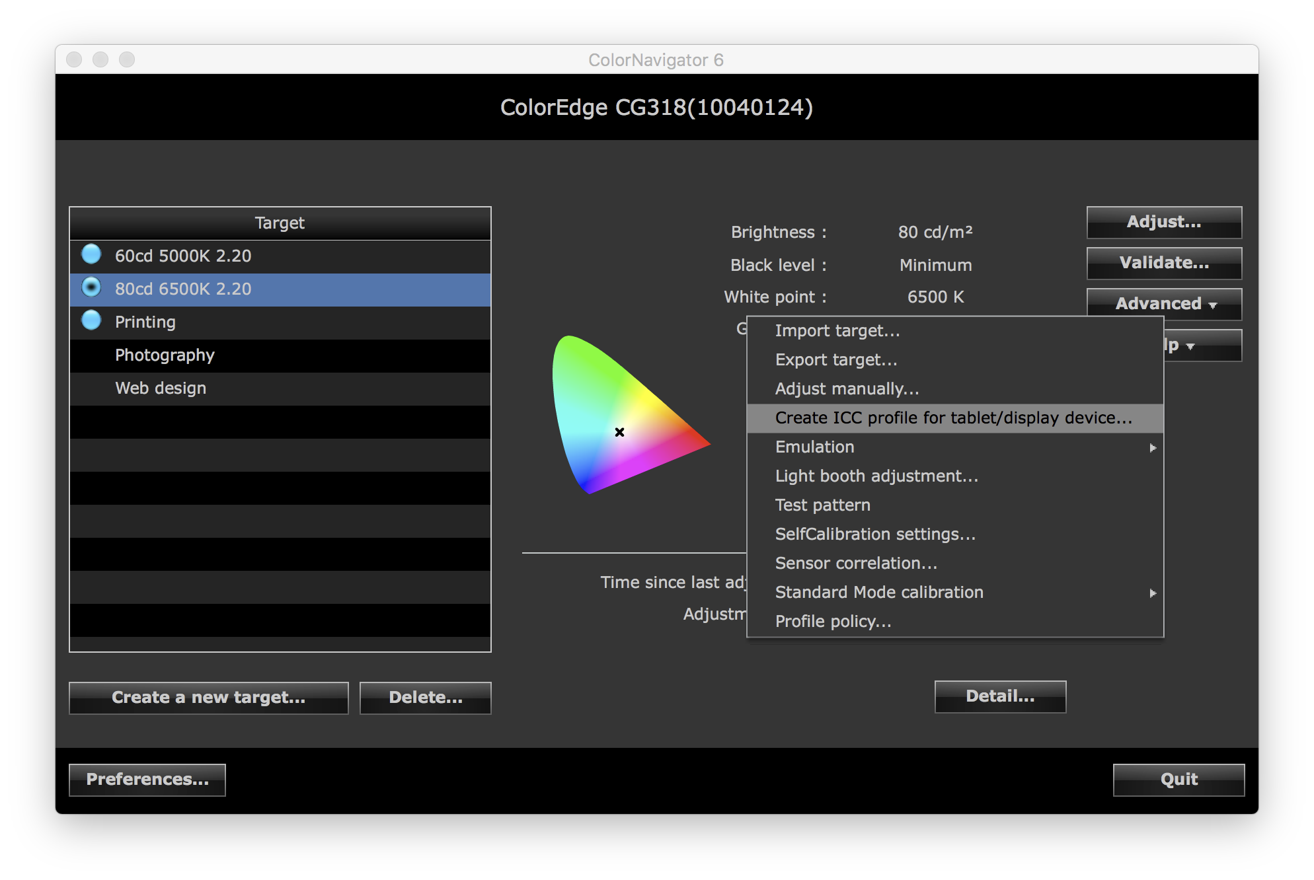Select the Photography target
This screenshot has height=880, width=1314.
(280, 355)
